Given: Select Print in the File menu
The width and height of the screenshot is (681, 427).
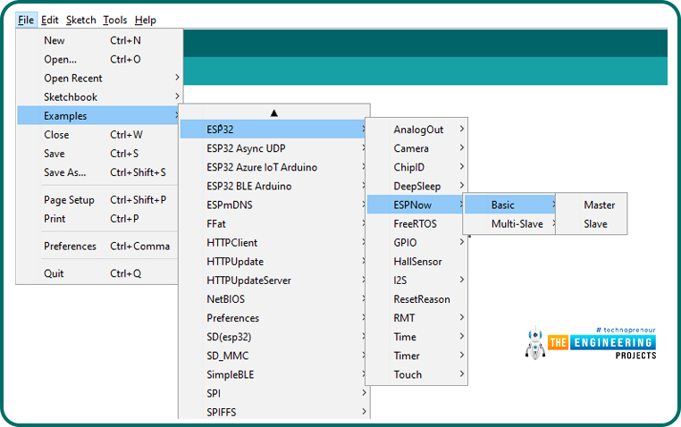Looking at the screenshot, I should (97, 219).
